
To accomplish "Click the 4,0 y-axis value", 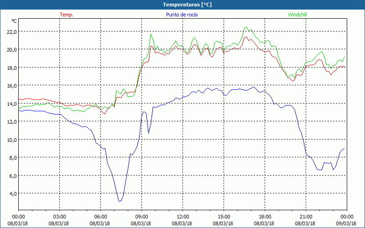I will pos(13,194).
